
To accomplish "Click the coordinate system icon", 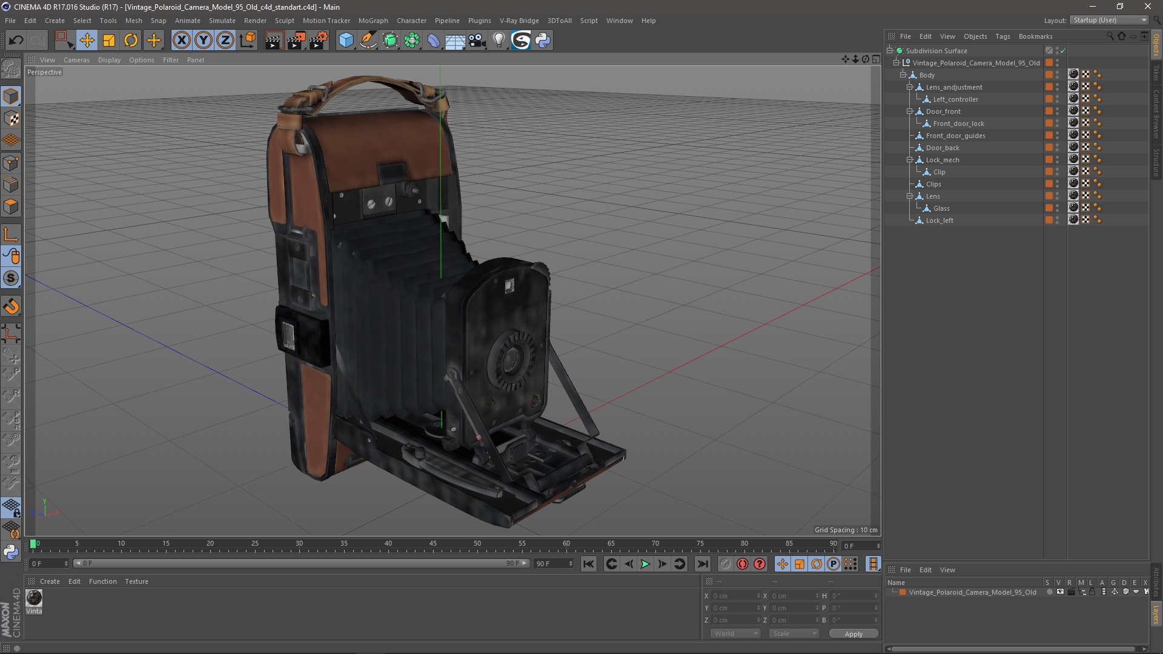I will 248,41.
